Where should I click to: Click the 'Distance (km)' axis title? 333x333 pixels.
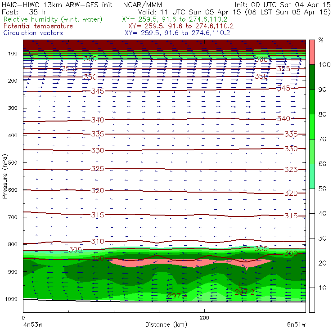(166, 324)
